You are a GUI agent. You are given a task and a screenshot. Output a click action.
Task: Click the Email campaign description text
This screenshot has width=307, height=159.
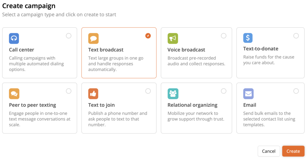pyautogui.click(x=269, y=119)
